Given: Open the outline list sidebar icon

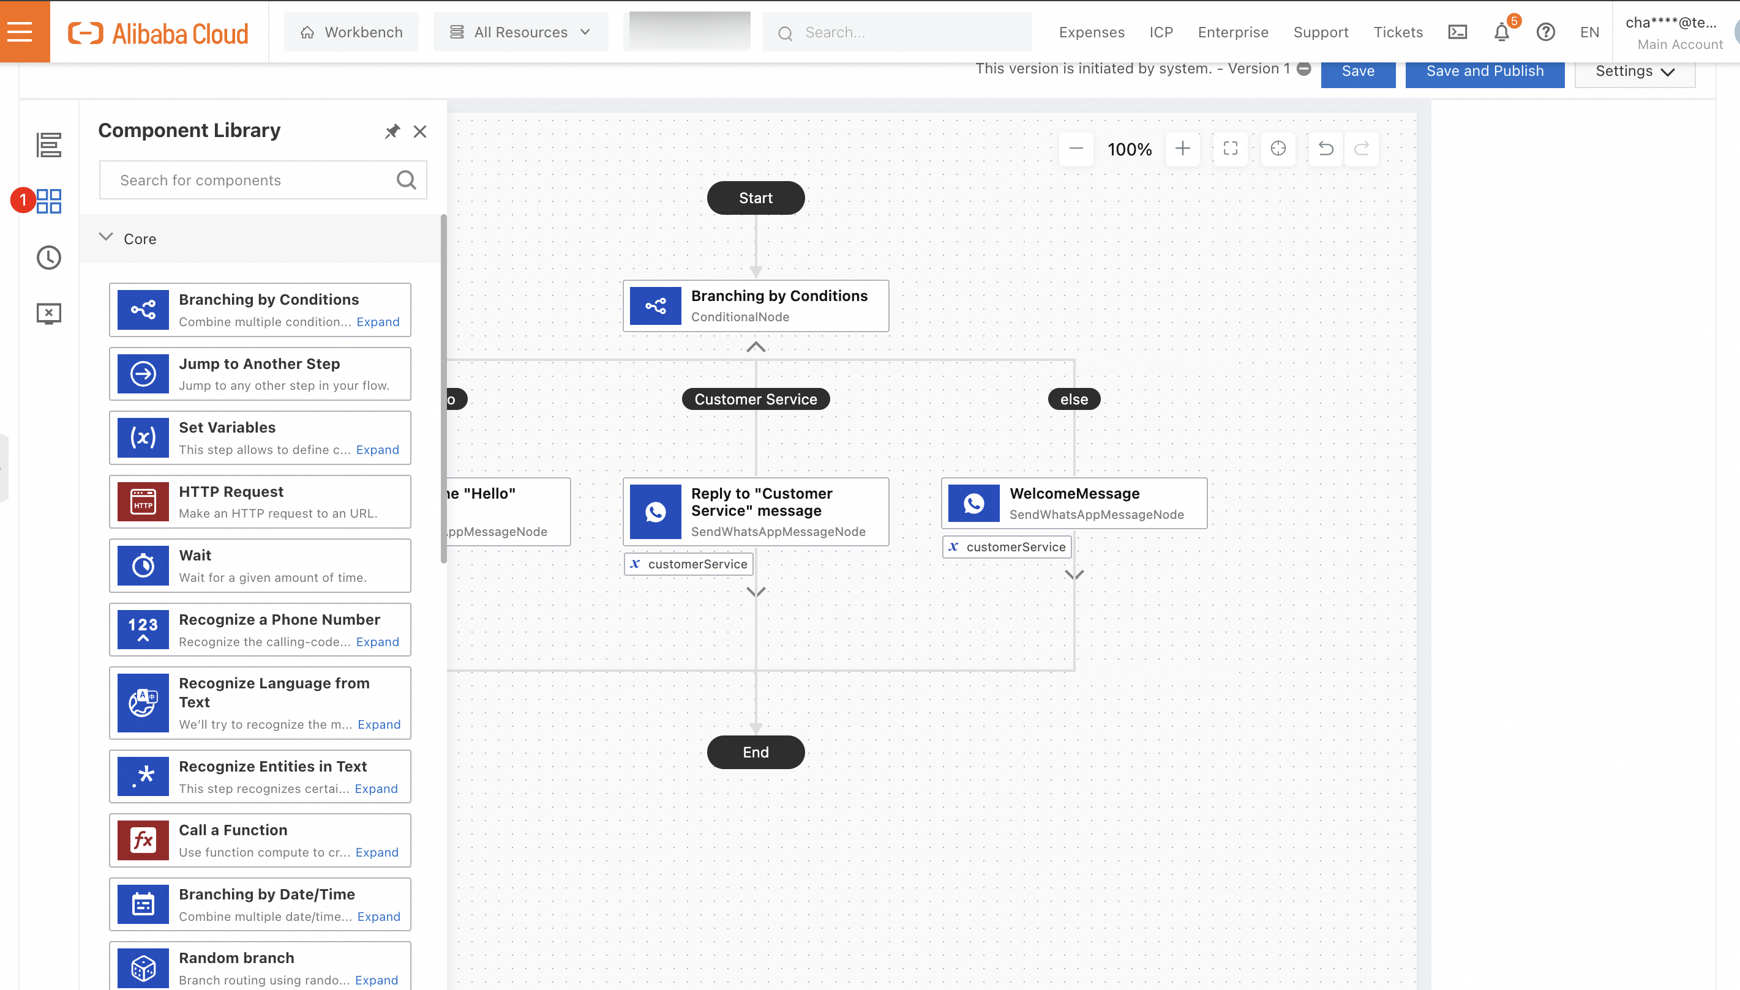Looking at the screenshot, I should 48,145.
